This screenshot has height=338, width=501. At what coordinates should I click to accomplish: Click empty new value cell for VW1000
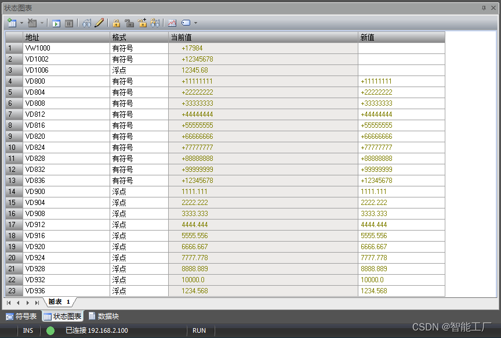pyautogui.click(x=401, y=48)
